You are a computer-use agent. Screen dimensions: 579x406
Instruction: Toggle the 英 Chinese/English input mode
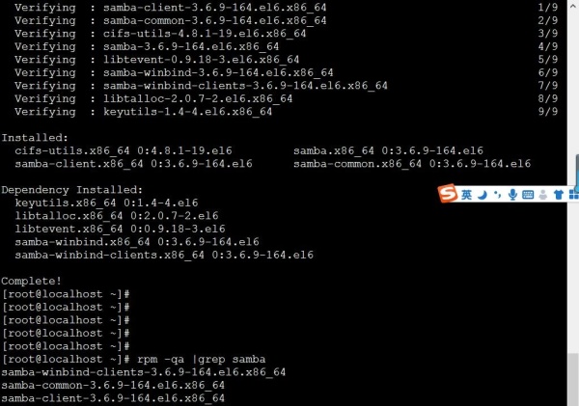pyautogui.click(x=466, y=195)
